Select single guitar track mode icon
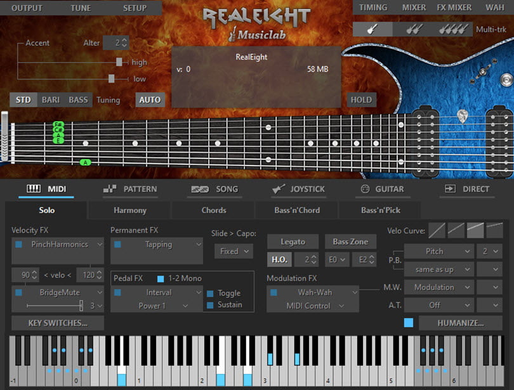 point(372,29)
